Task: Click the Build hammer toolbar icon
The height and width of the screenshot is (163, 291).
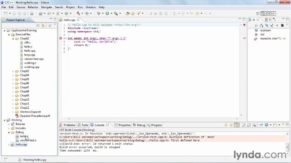Action: coord(78,13)
